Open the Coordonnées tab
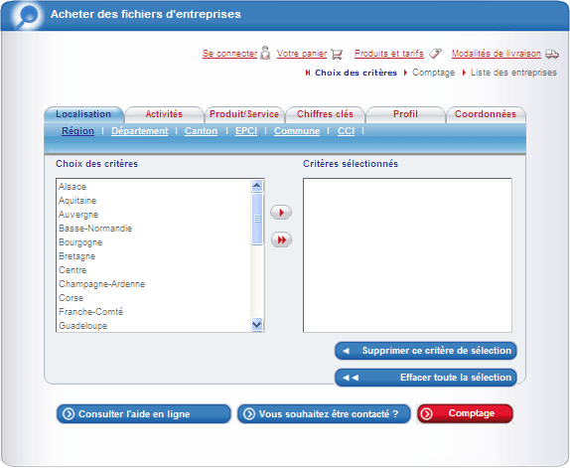 pyautogui.click(x=486, y=114)
